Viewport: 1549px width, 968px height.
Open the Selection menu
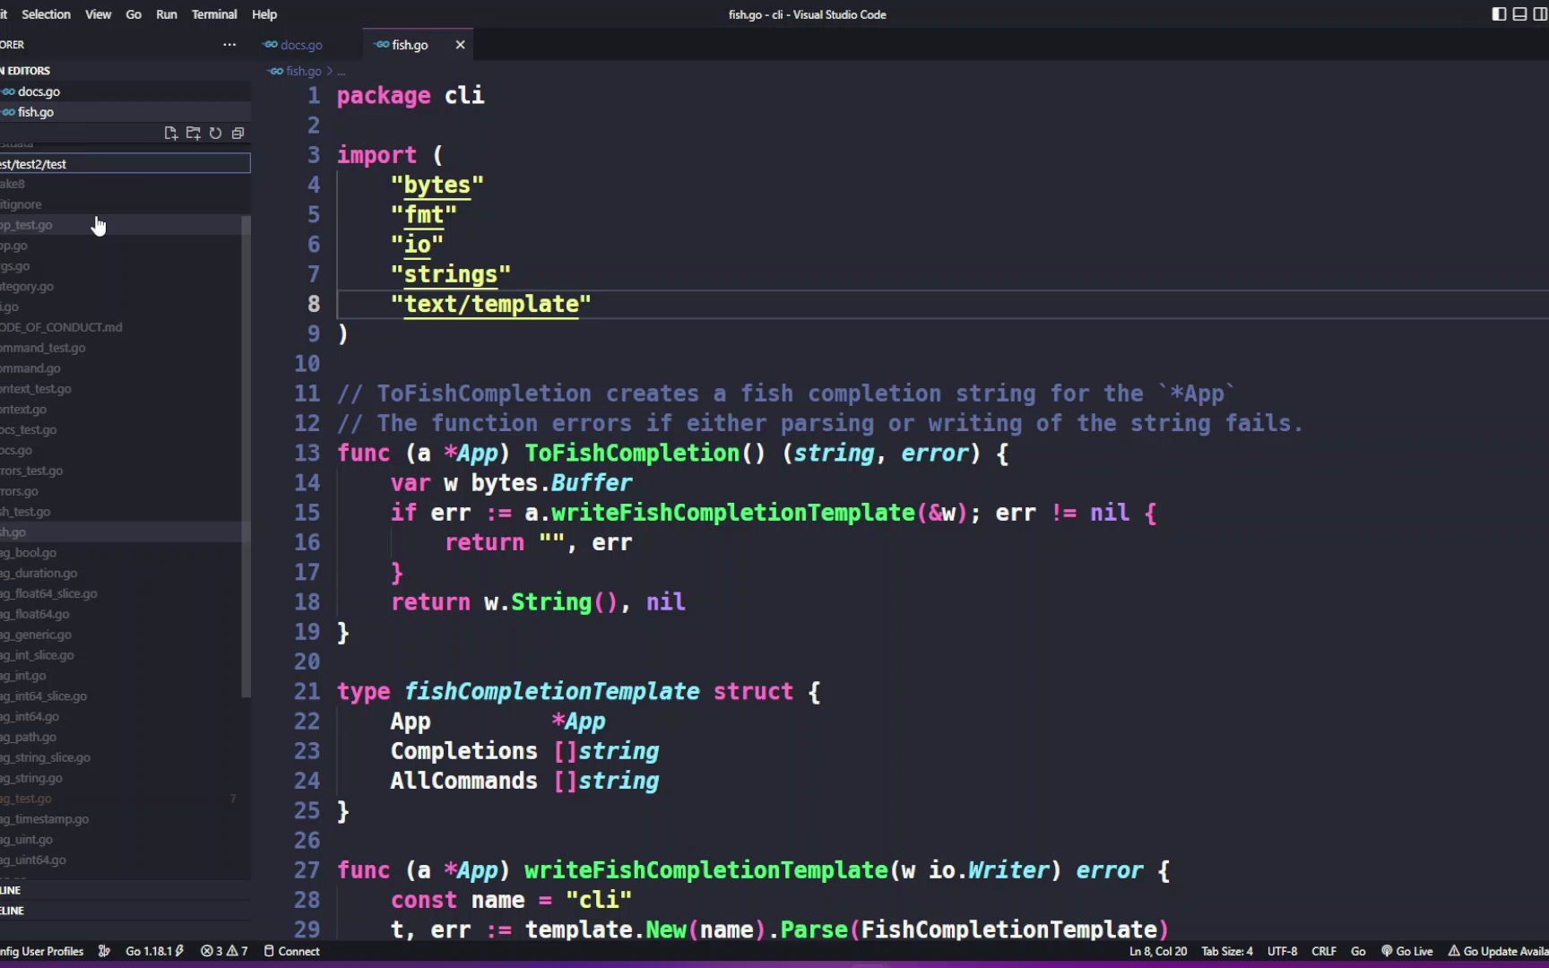click(x=46, y=14)
